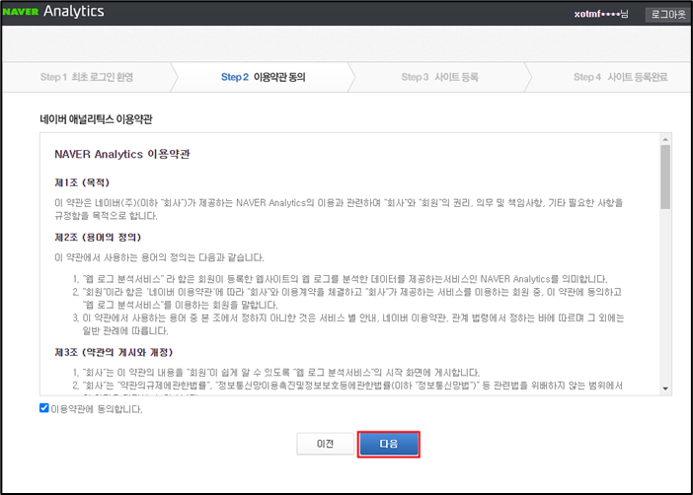Click the 로그아웃 logout button
The image size is (693, 495).
(x=667, y=14)
